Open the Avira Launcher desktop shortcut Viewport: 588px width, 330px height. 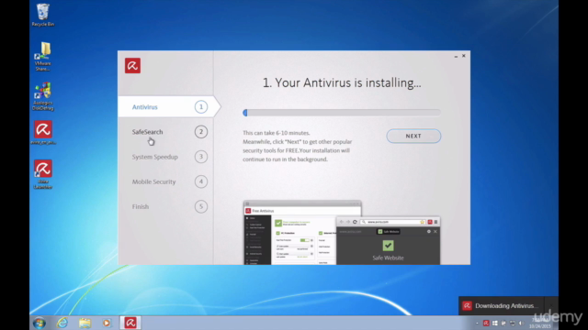pyautogui.click(x=43, y=174)
